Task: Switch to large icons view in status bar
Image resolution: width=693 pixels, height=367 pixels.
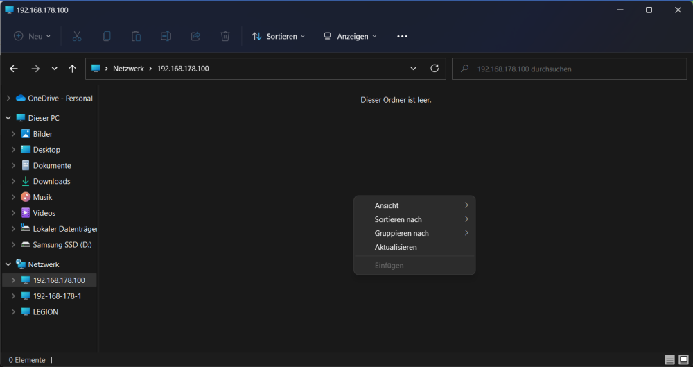Action: (x=683, y=359)
